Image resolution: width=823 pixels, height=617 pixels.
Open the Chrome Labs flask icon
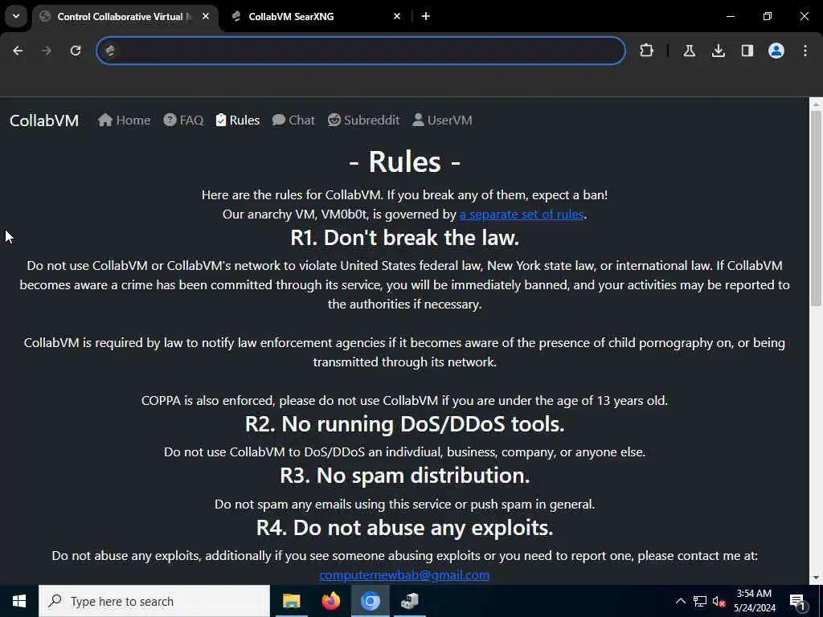[689, 51]
